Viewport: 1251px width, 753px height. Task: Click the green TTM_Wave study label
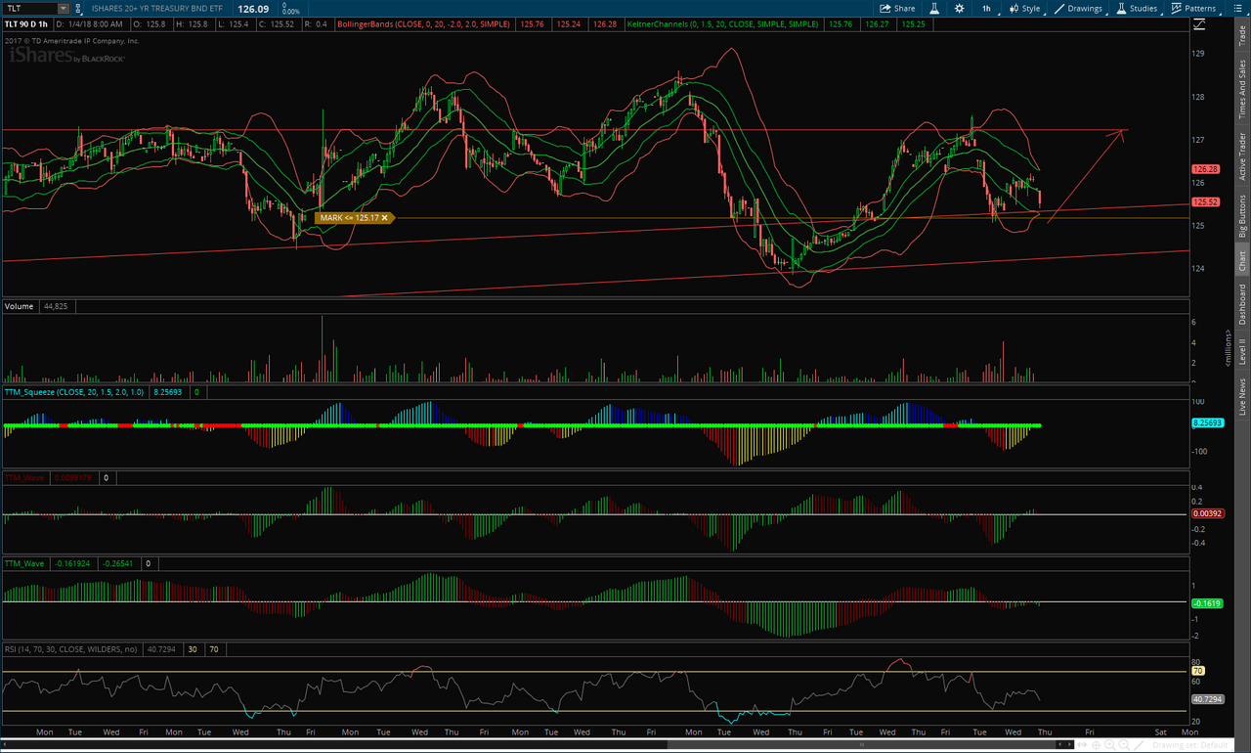24,563
